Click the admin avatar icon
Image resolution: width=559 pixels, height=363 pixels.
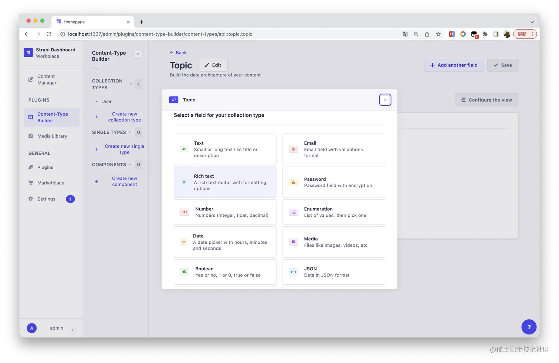coord(32,328)
